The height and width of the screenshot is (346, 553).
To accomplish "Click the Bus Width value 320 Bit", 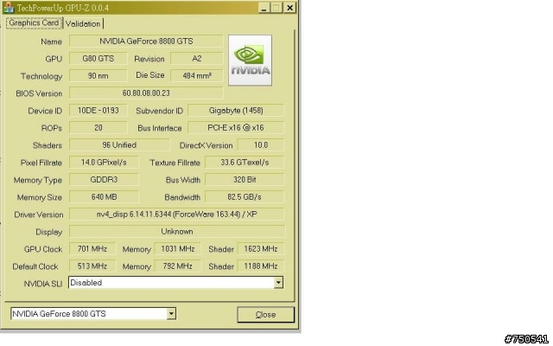I will [x=245, y=180].
